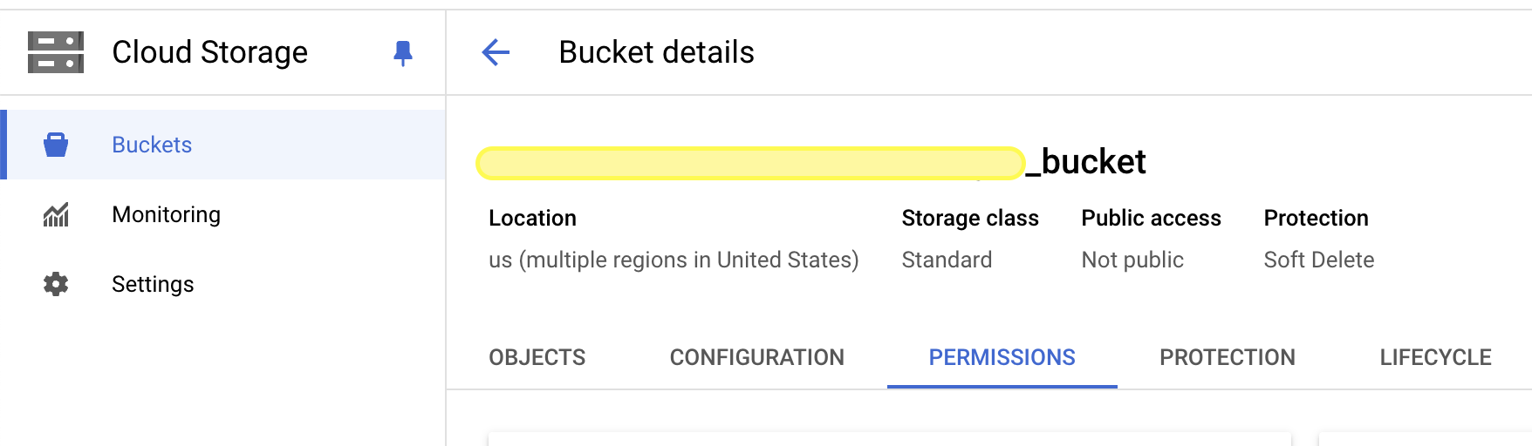1532x446 pixels.
Task: Click the Monitoring chart icon
Action: pyautogui.click(x=56, y=214)
